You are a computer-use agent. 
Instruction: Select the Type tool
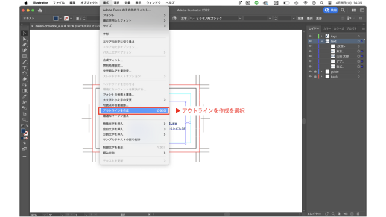point(24,68)
